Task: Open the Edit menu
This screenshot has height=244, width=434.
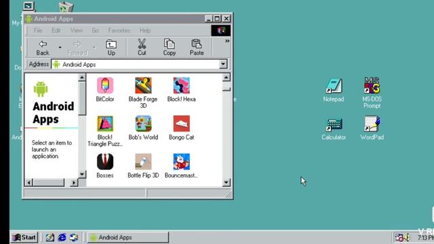Action: click(56, 30)
